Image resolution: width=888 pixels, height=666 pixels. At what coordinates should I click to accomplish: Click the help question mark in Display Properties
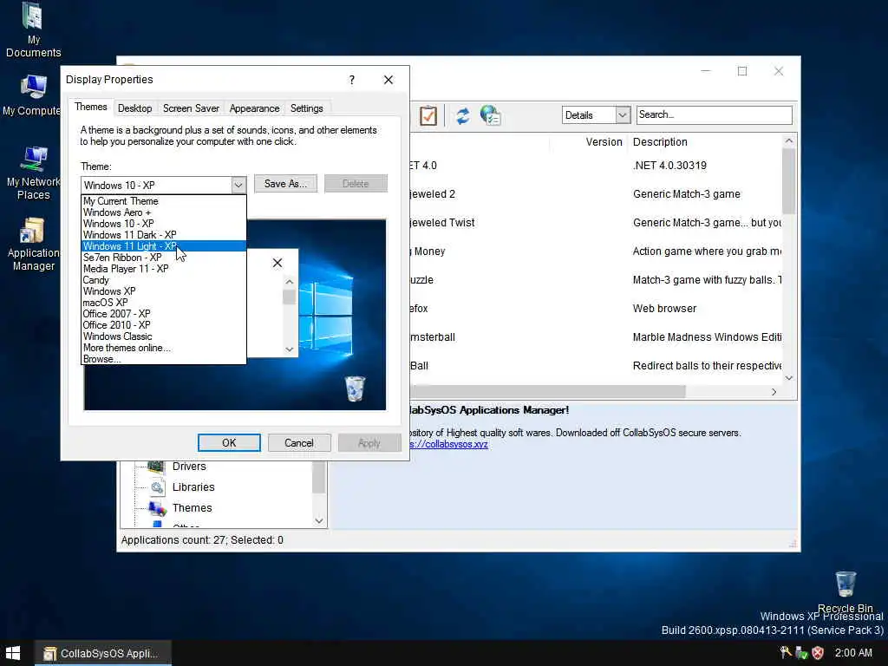[x=352, y=80]
